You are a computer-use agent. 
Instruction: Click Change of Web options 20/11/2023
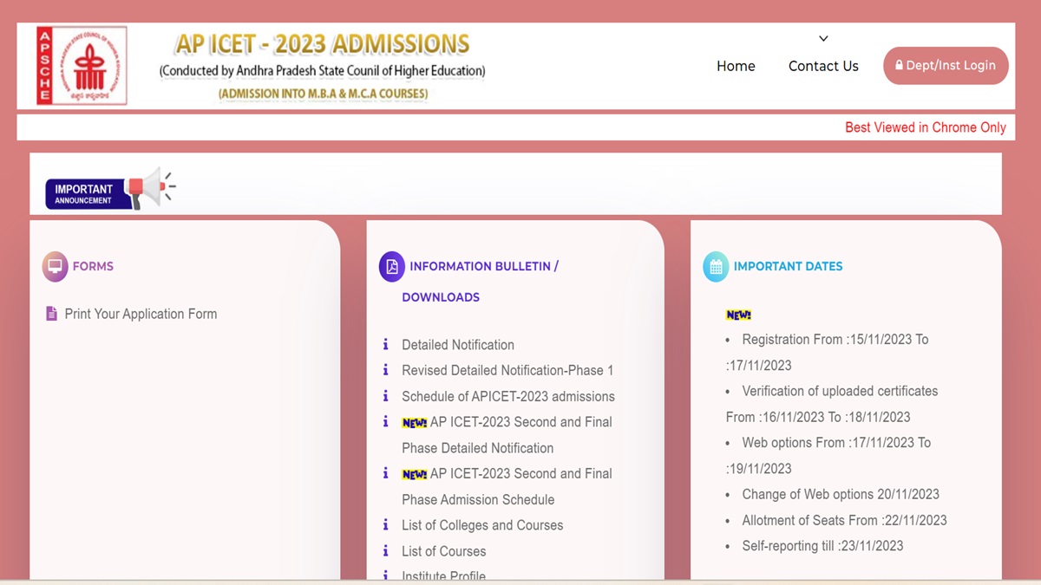tap(841, 494)
